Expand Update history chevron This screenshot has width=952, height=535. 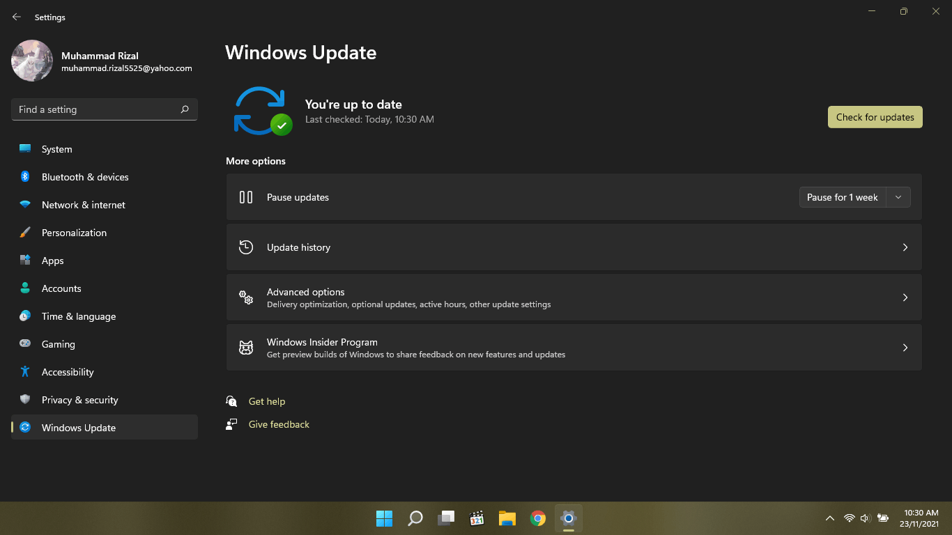click(905, 247)
